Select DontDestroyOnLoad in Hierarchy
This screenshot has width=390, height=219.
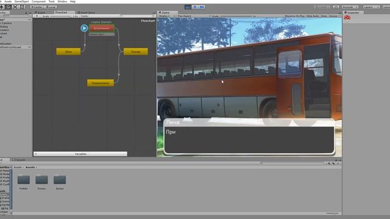coord(11,47)
